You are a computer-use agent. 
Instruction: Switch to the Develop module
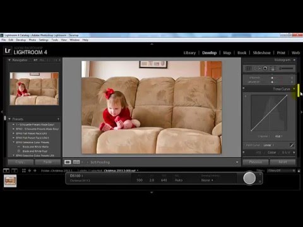[x=210, y=53]
